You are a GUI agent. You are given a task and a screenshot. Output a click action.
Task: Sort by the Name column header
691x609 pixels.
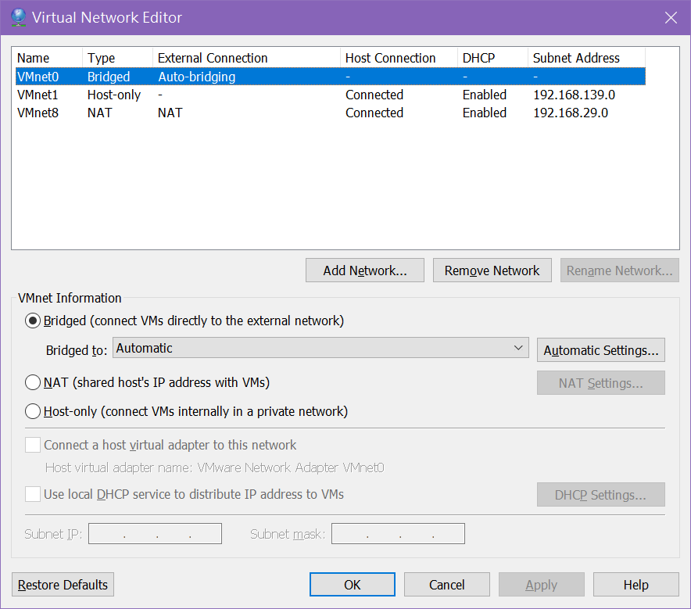point(48,58)
